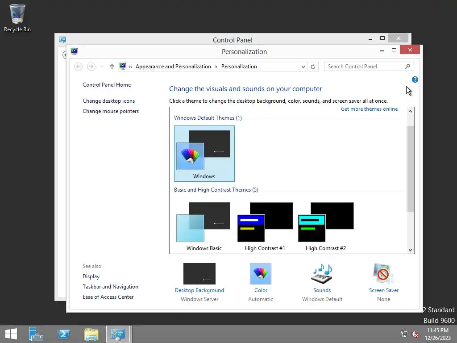Click Appearance and Personalization breadcrumb

click(x=173, y=67)
